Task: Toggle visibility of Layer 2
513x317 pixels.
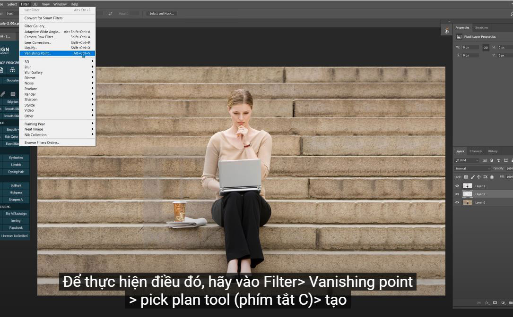Action: click(457, 194)
